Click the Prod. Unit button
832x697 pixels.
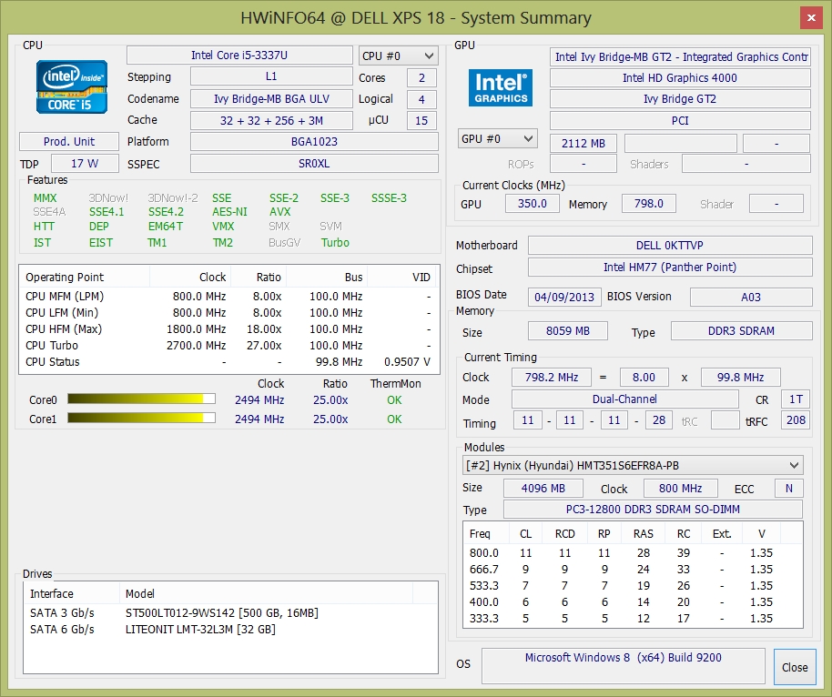pyautogui.click(x=69, y=142)
